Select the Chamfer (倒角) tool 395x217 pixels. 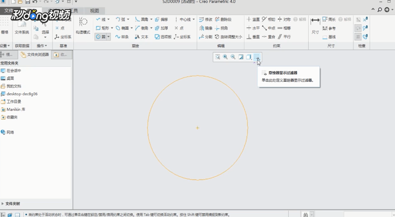coord(142,28)
